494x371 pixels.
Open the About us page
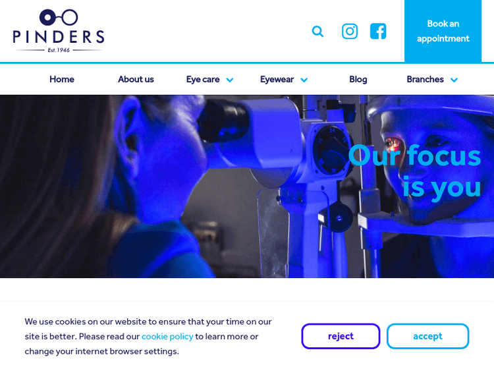tap(136, 79)
